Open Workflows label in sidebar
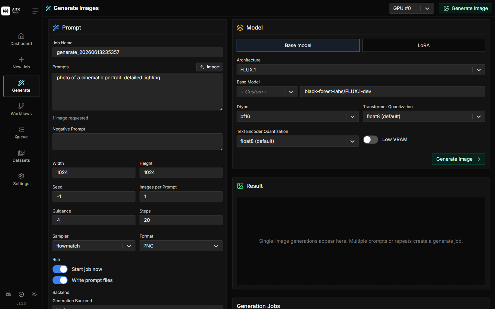Viewport: 495px width, 309px height. [x=21, y=114]
